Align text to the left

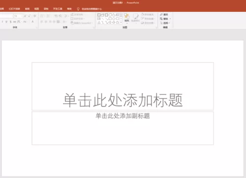pyautogui.click(x=41, y=22)
